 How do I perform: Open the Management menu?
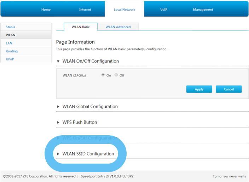[203, 10]
